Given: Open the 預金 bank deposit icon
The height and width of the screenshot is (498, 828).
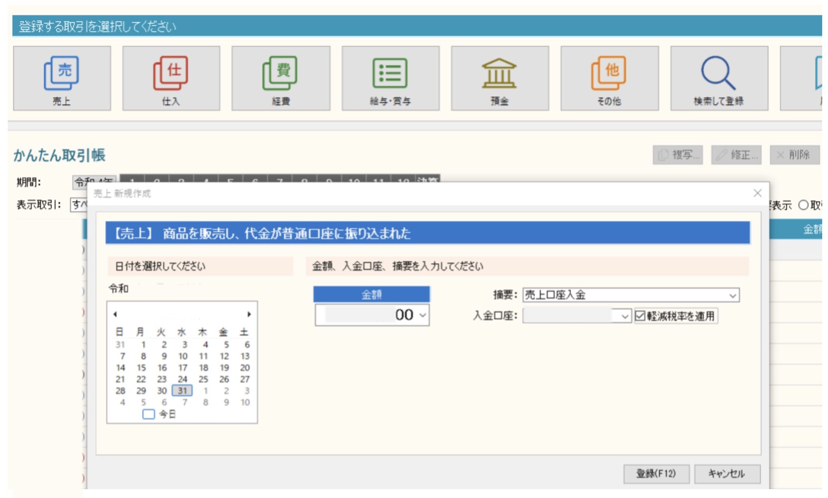Looking at the screenshot, I should coord(500,78).
